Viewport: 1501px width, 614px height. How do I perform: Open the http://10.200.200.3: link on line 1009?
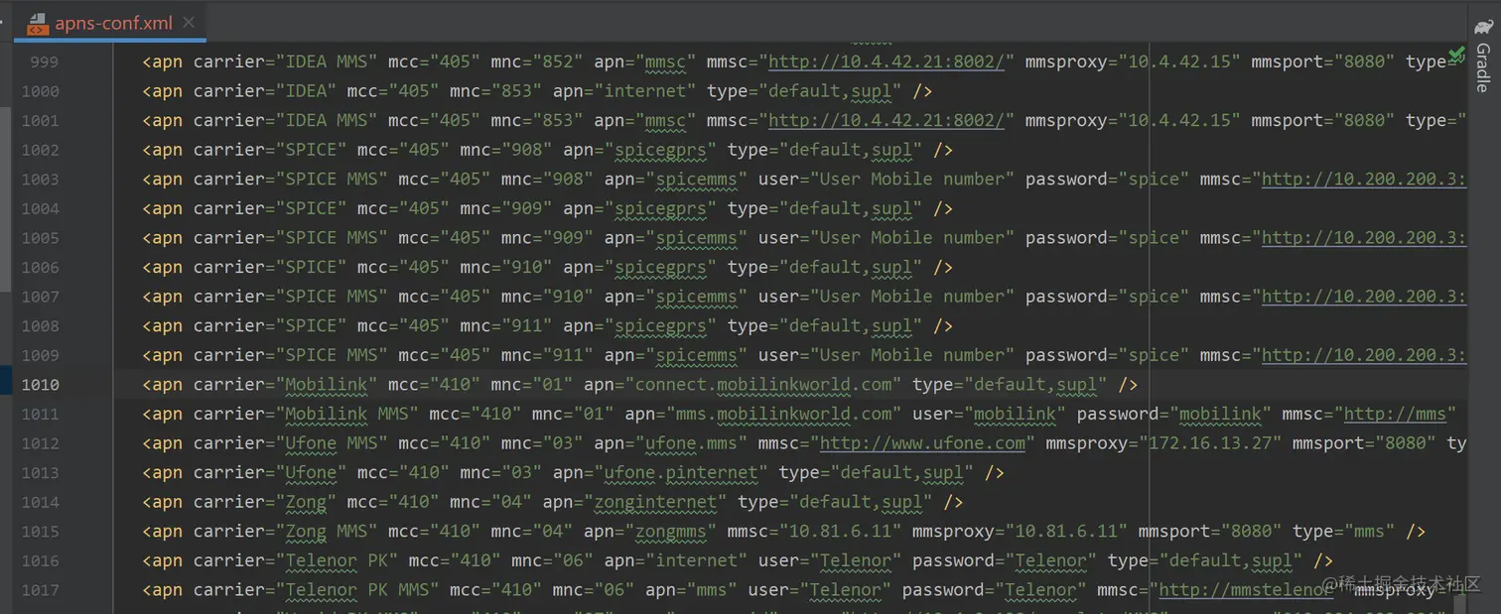[1364, 354]
